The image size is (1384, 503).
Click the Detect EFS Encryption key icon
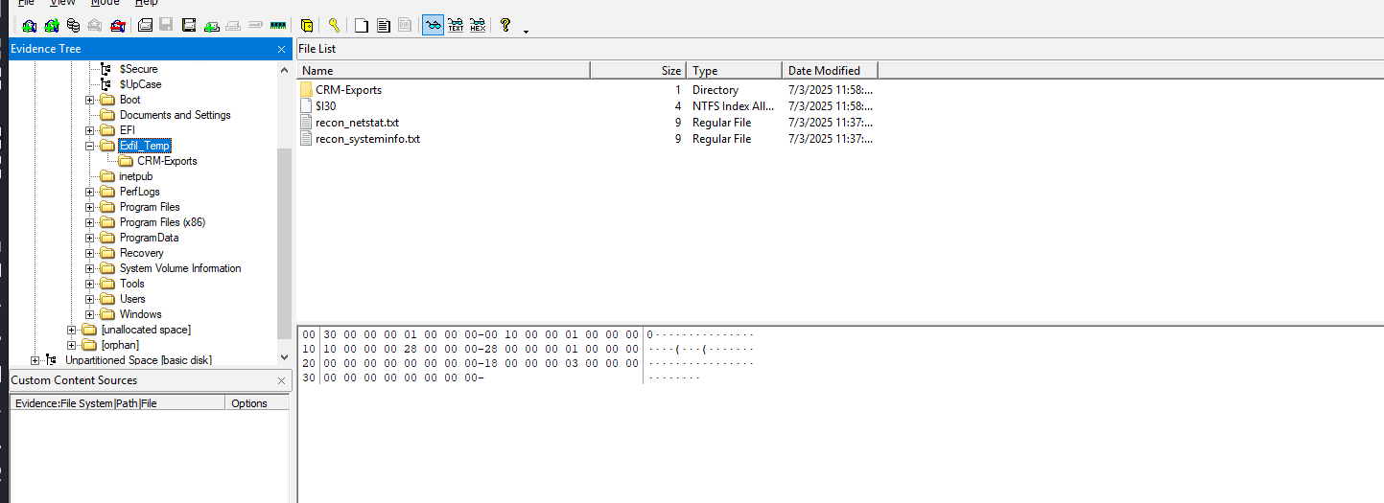pos(334,26)
